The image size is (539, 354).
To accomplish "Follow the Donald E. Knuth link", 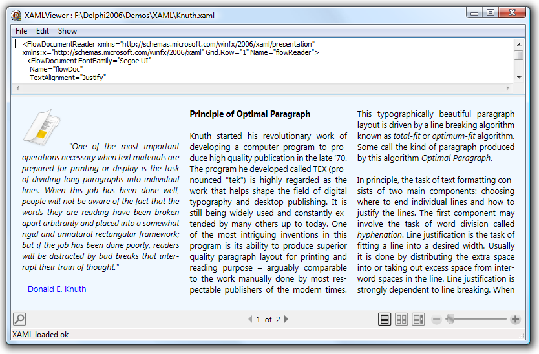I will tap(54, 289).
